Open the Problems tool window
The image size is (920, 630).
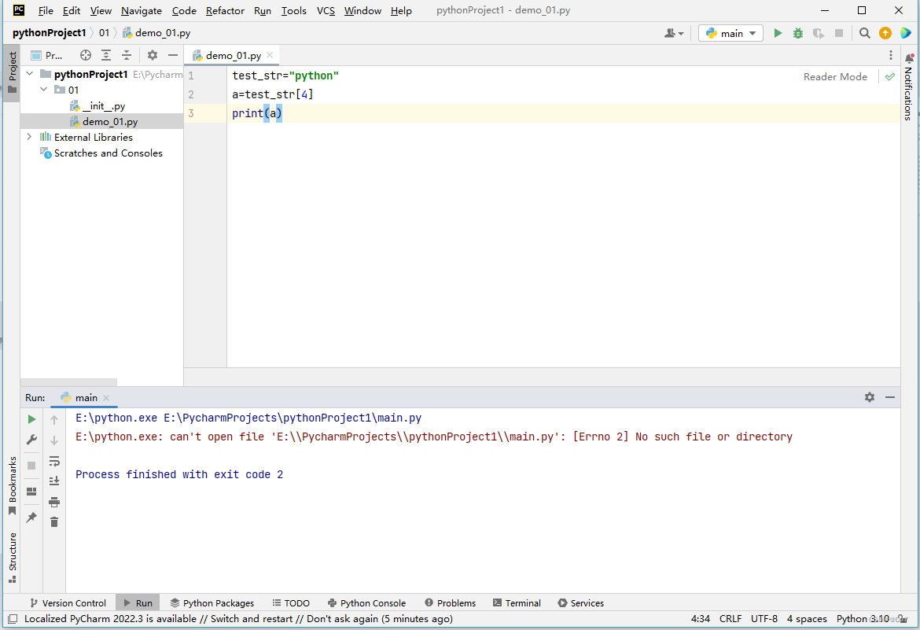click(x=450, y=602)
